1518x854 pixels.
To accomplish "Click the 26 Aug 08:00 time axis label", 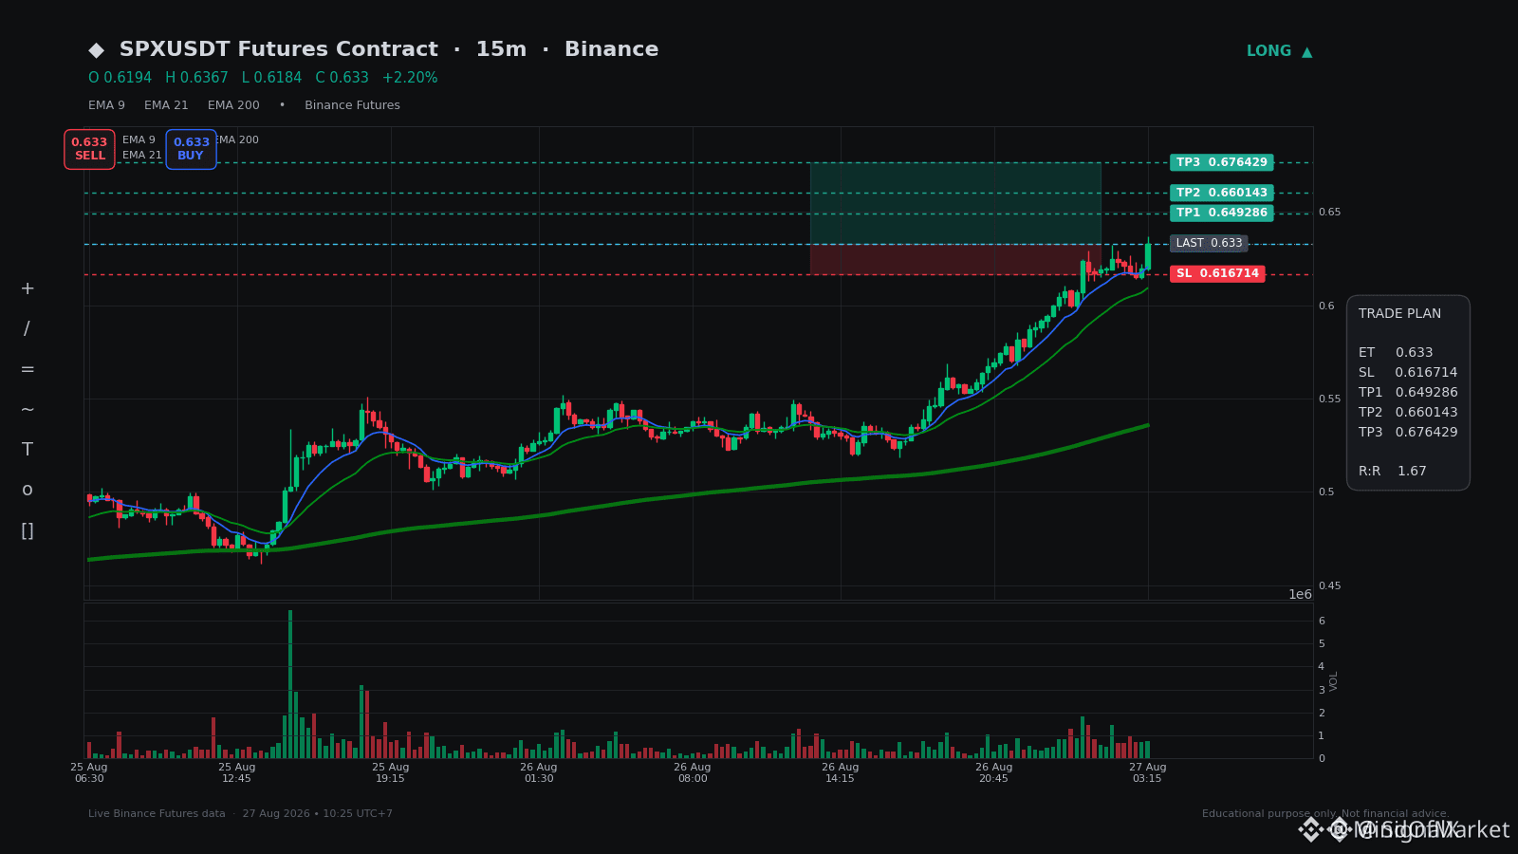I will [x=693, y=772].
